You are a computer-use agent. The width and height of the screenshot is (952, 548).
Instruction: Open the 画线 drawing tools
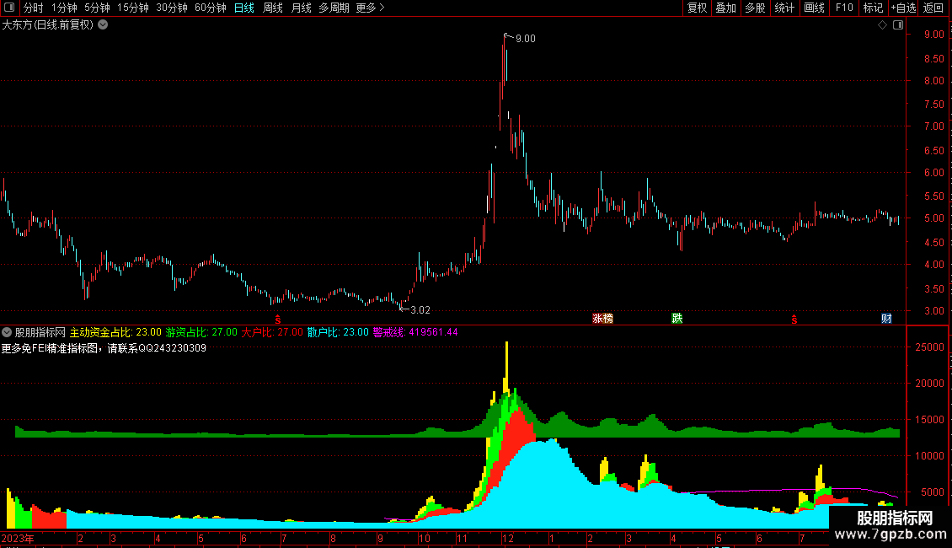[x=814, y=8]
